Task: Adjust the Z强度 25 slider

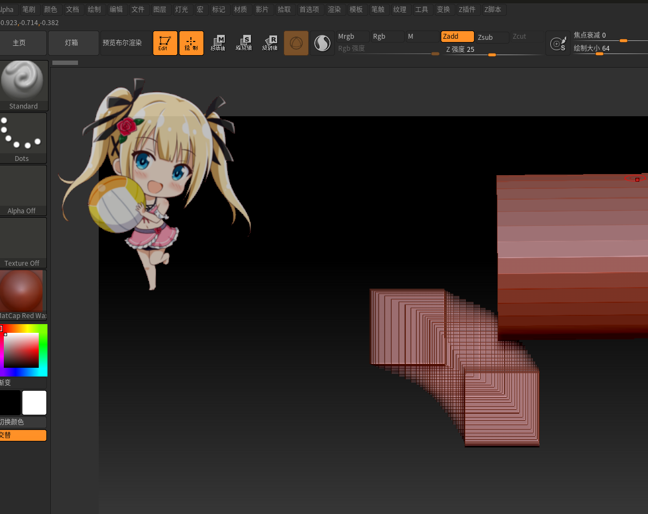Action: [x=492, y=50]
